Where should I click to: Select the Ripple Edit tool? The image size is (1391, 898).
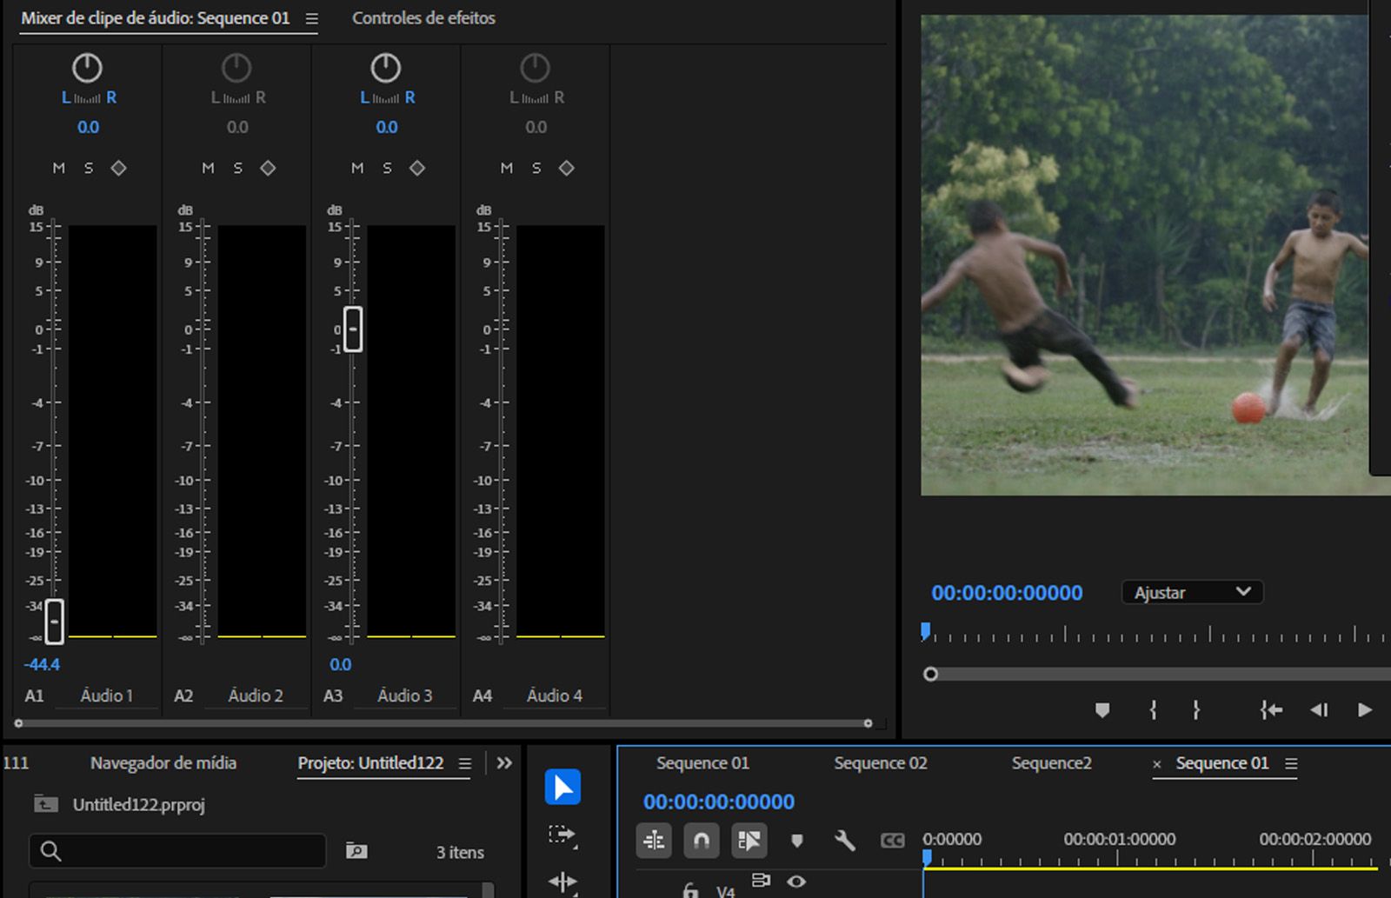coord(563,882)
